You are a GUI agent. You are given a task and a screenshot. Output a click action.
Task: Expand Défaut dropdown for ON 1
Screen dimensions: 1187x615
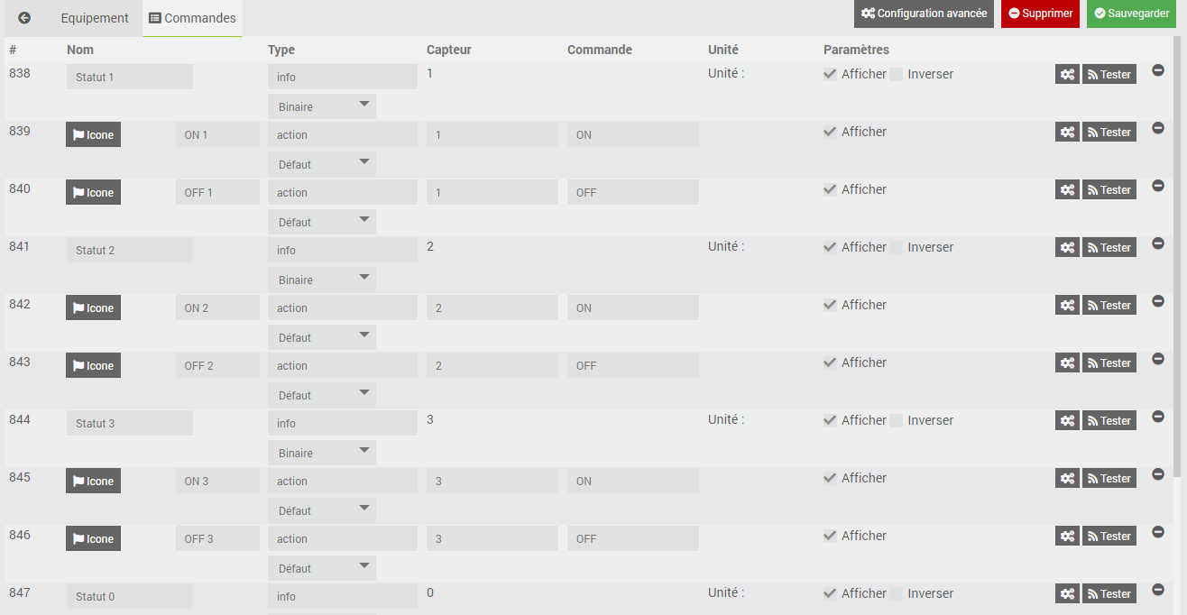pos(321,164)
